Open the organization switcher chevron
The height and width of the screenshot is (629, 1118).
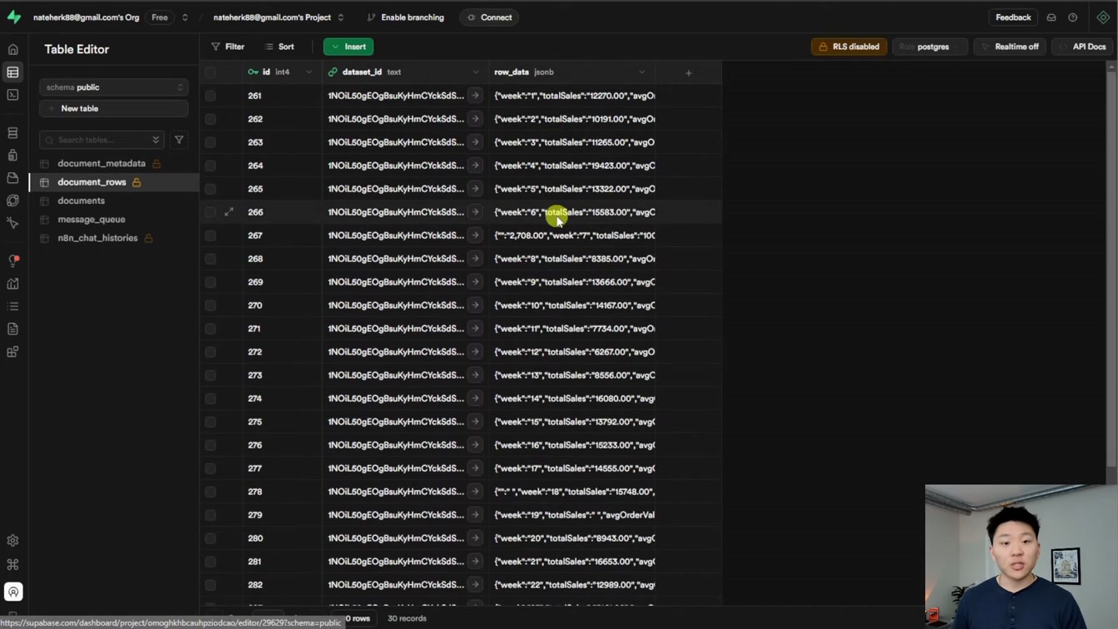[x=185, y=17]
